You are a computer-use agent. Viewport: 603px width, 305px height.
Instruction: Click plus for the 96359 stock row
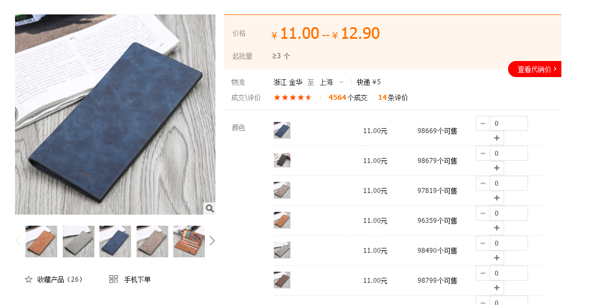coord(496,228)
